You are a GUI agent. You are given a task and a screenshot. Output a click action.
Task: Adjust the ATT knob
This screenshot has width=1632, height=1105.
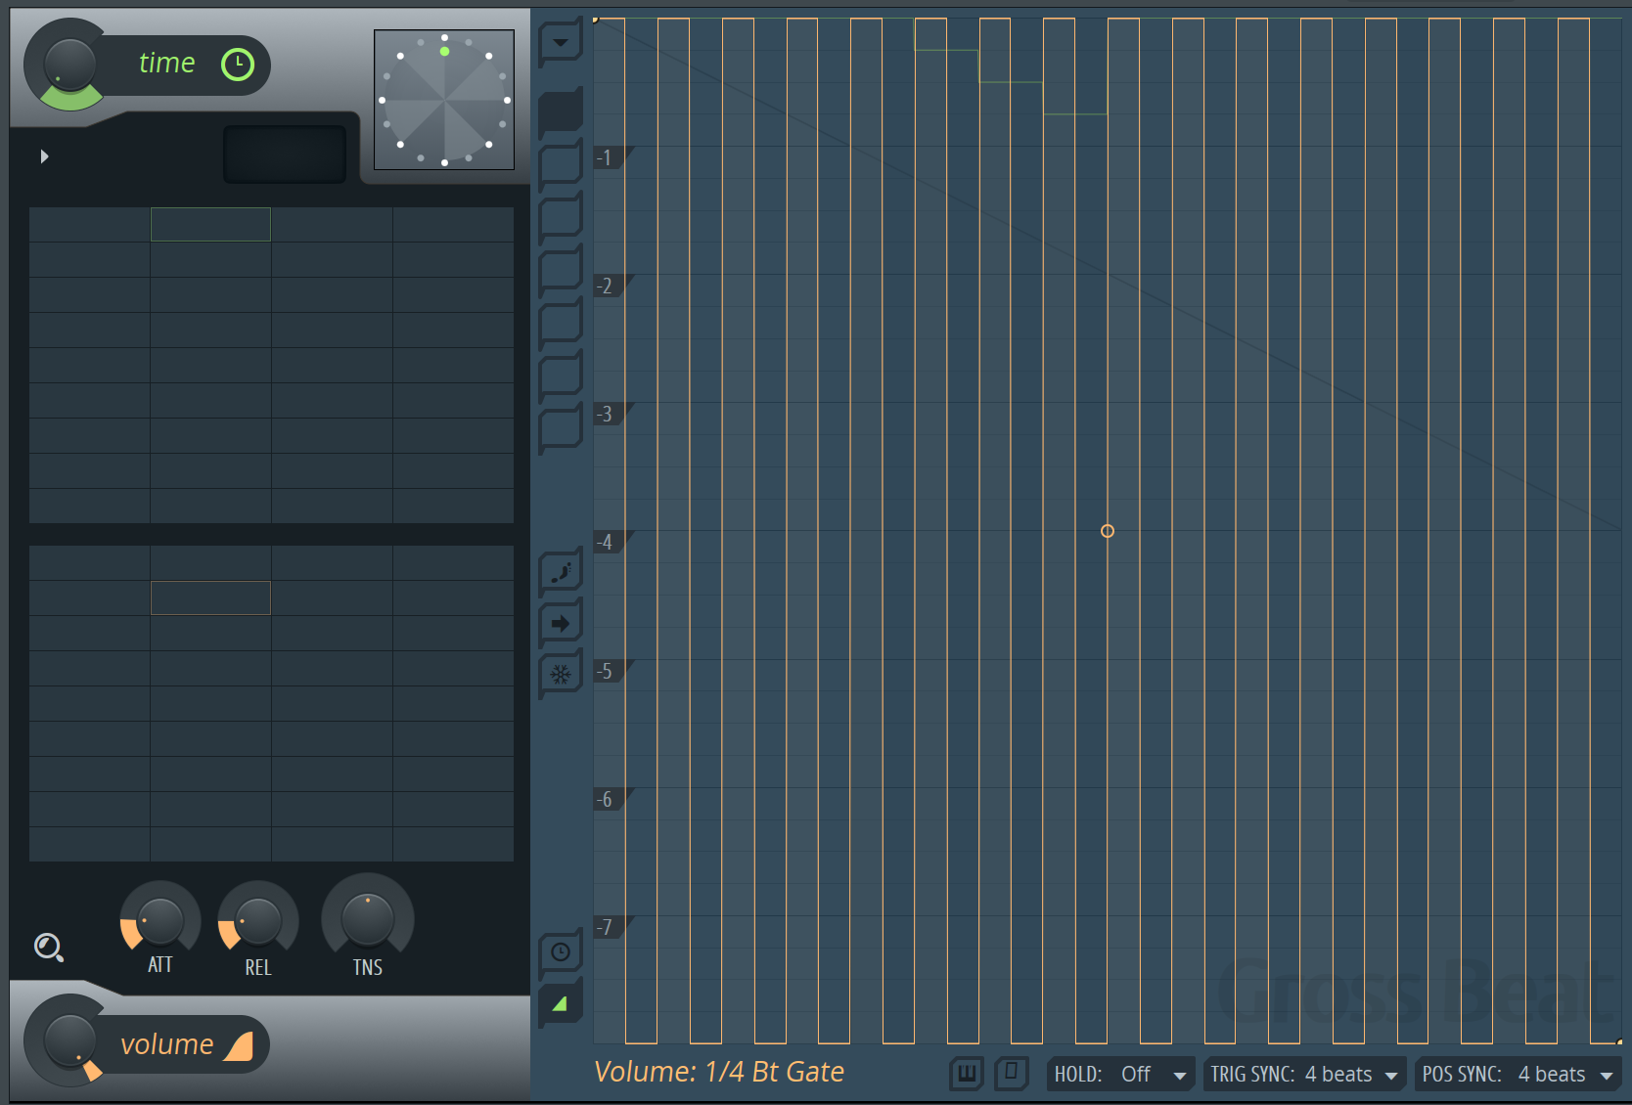160,921
